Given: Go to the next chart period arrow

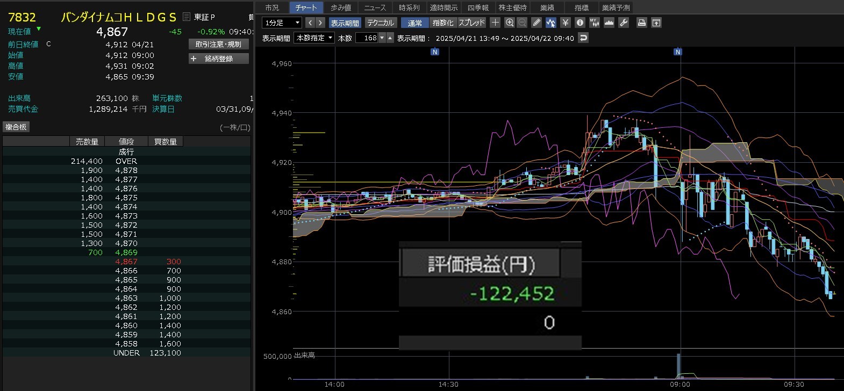Looking at the screenshot, I should point(320,23).
